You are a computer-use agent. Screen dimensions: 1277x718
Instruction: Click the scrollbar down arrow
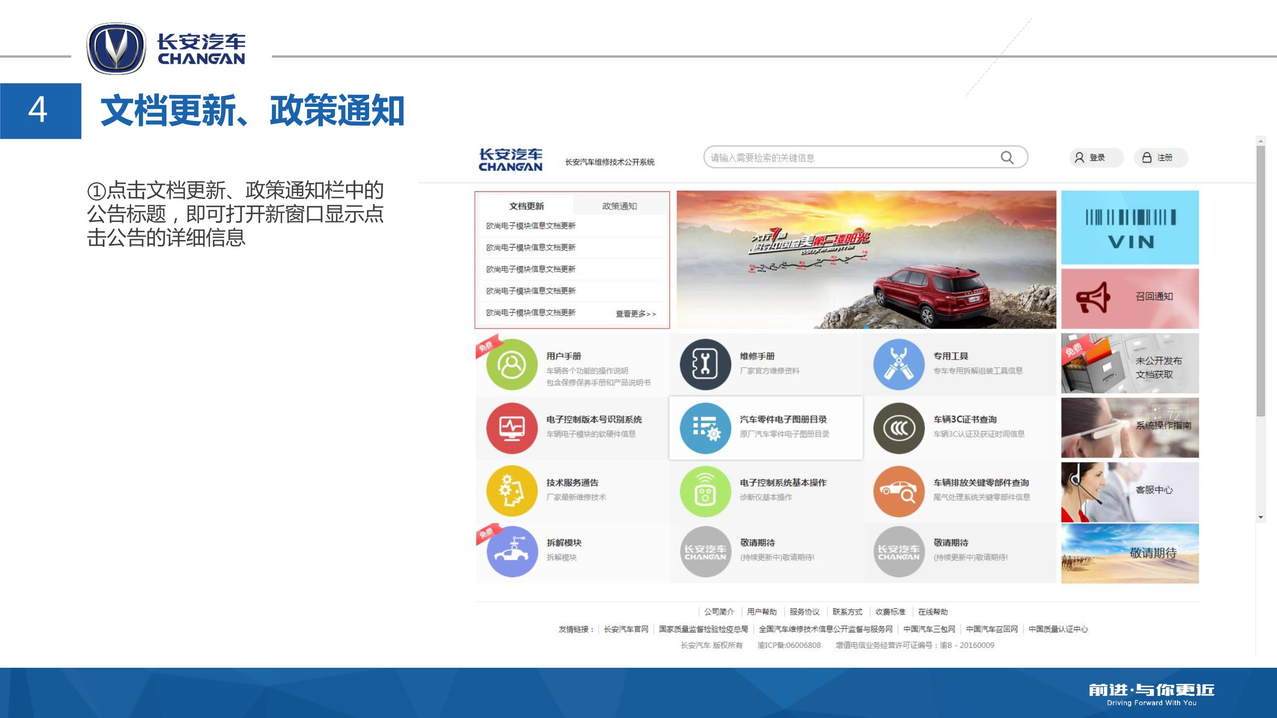tap(1261, 517)
